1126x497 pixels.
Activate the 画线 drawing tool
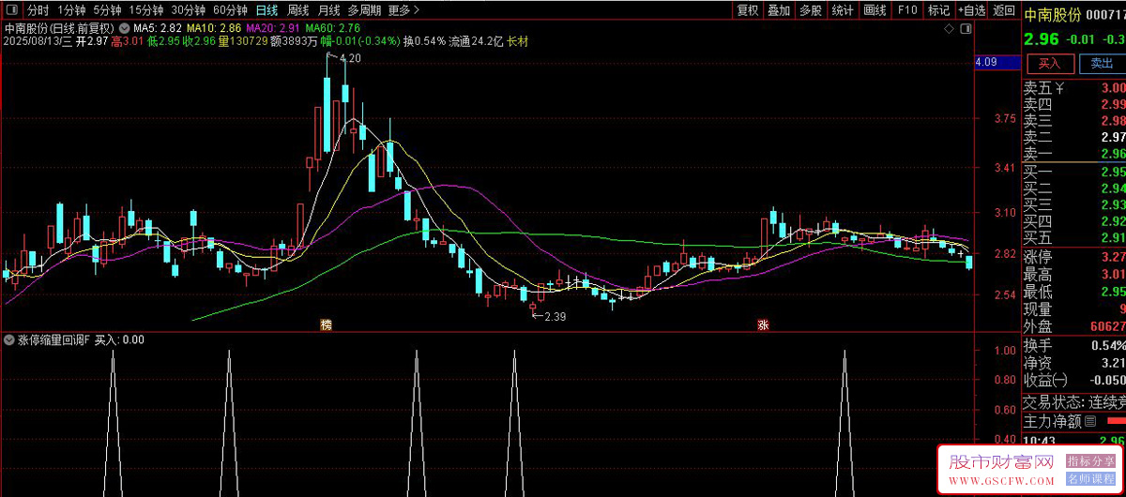click(x=875, y=10)
